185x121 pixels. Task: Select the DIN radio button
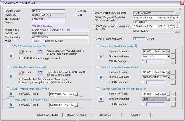pos(76,15)
